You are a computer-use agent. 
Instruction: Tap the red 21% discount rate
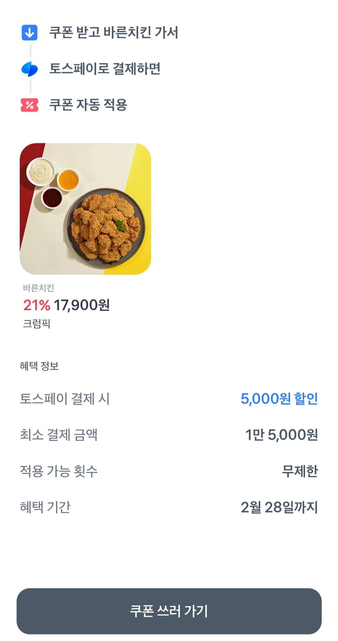(37, 305)
